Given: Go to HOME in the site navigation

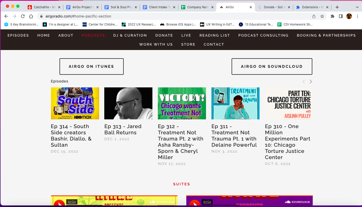Looking at the screenshot, I should point(43,35).
